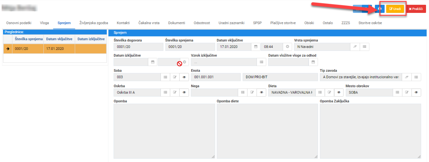The image size is (429, 162).
Task: Click the orange Uredi button
Action: pos(395,9)
